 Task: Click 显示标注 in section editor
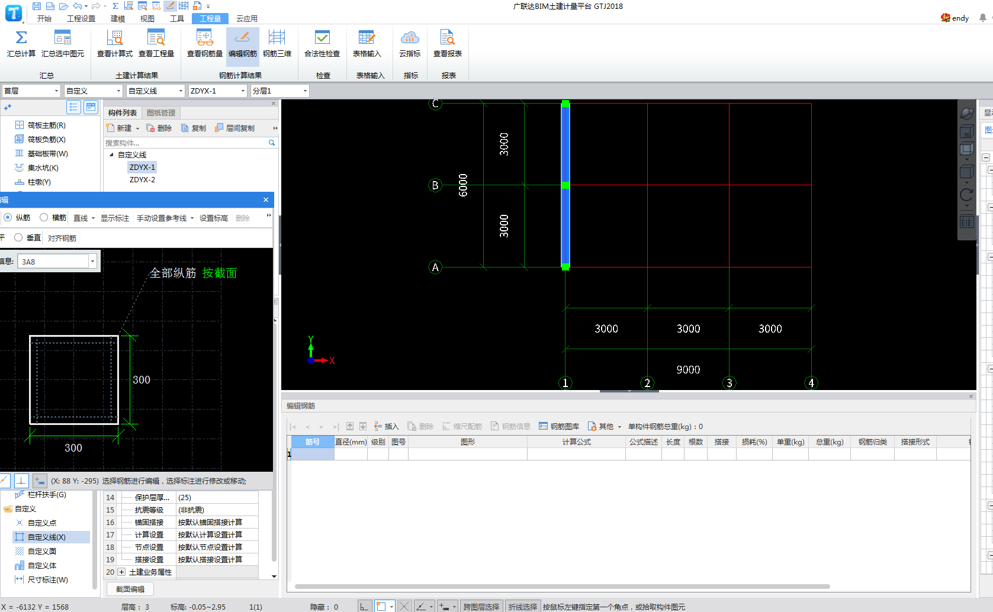tap(114, 218)
